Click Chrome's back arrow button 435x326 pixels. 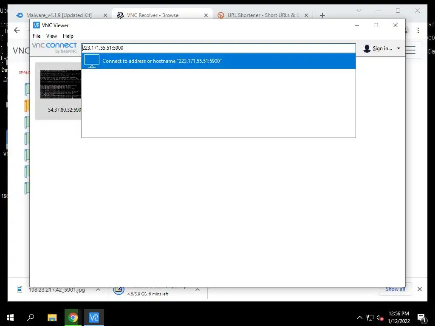pos(17,30)
